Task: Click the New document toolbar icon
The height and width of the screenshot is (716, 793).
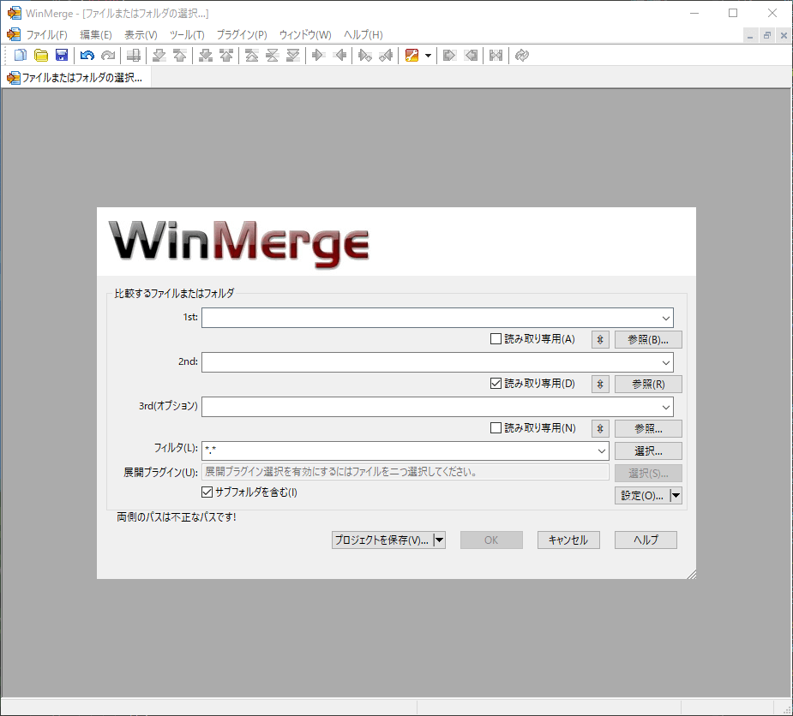Action: (21, 55)
